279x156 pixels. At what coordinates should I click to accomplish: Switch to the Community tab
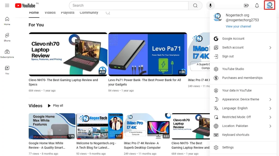click(x=89, y=13)
